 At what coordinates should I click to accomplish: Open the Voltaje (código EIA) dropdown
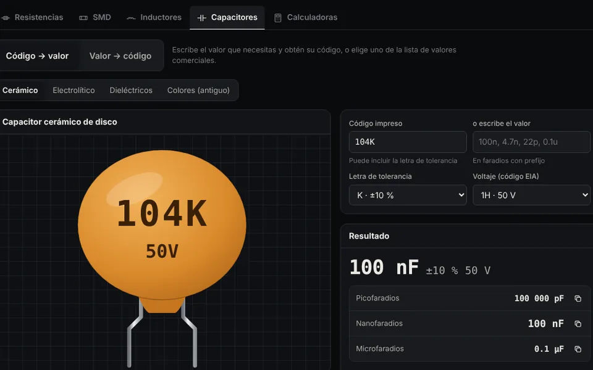pyautogui.click(x=531, y=195)
